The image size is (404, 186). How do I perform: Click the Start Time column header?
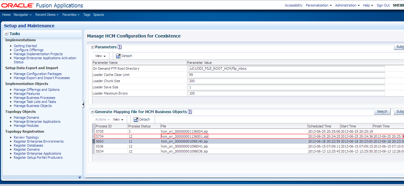pyautogui.click(x=356, y=126)
